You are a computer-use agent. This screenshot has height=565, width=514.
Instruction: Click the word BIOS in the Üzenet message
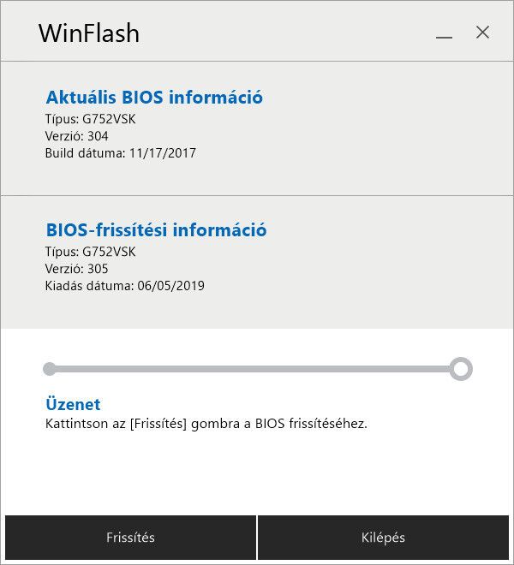pos(270,423)
